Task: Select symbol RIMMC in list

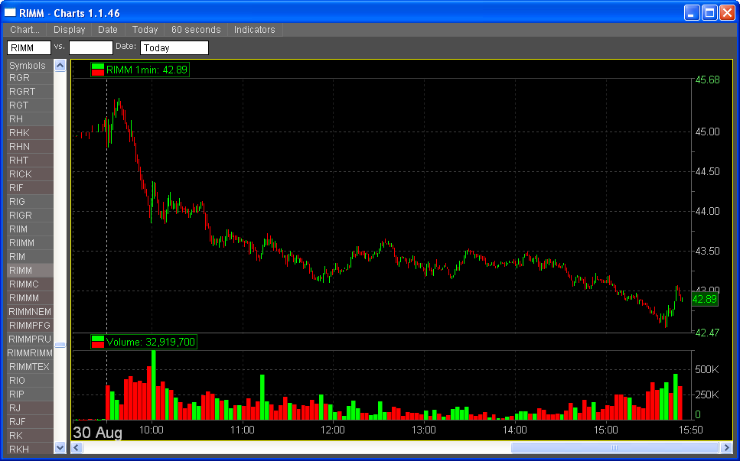Action: click(x=30, y=284)
